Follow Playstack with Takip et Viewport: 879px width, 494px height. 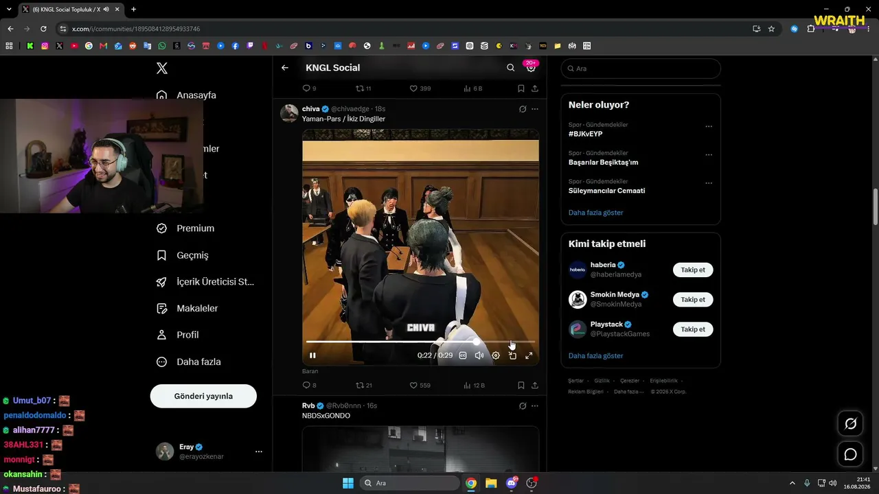(x=693, y=329)
